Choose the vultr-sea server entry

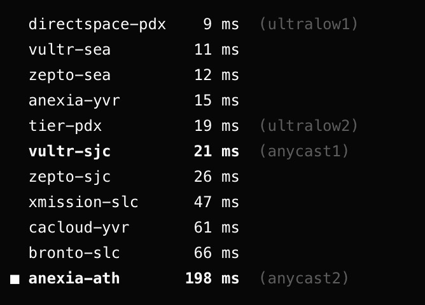click(69, 50)
